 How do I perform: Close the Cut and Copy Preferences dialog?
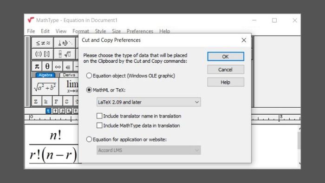[244, 40]
